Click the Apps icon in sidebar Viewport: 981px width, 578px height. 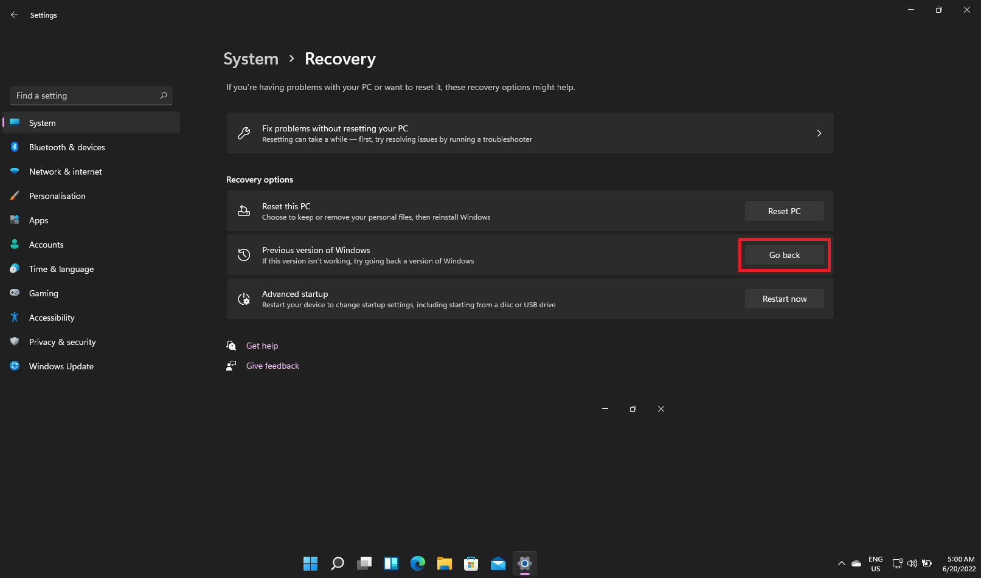click(x=15, y=220)
